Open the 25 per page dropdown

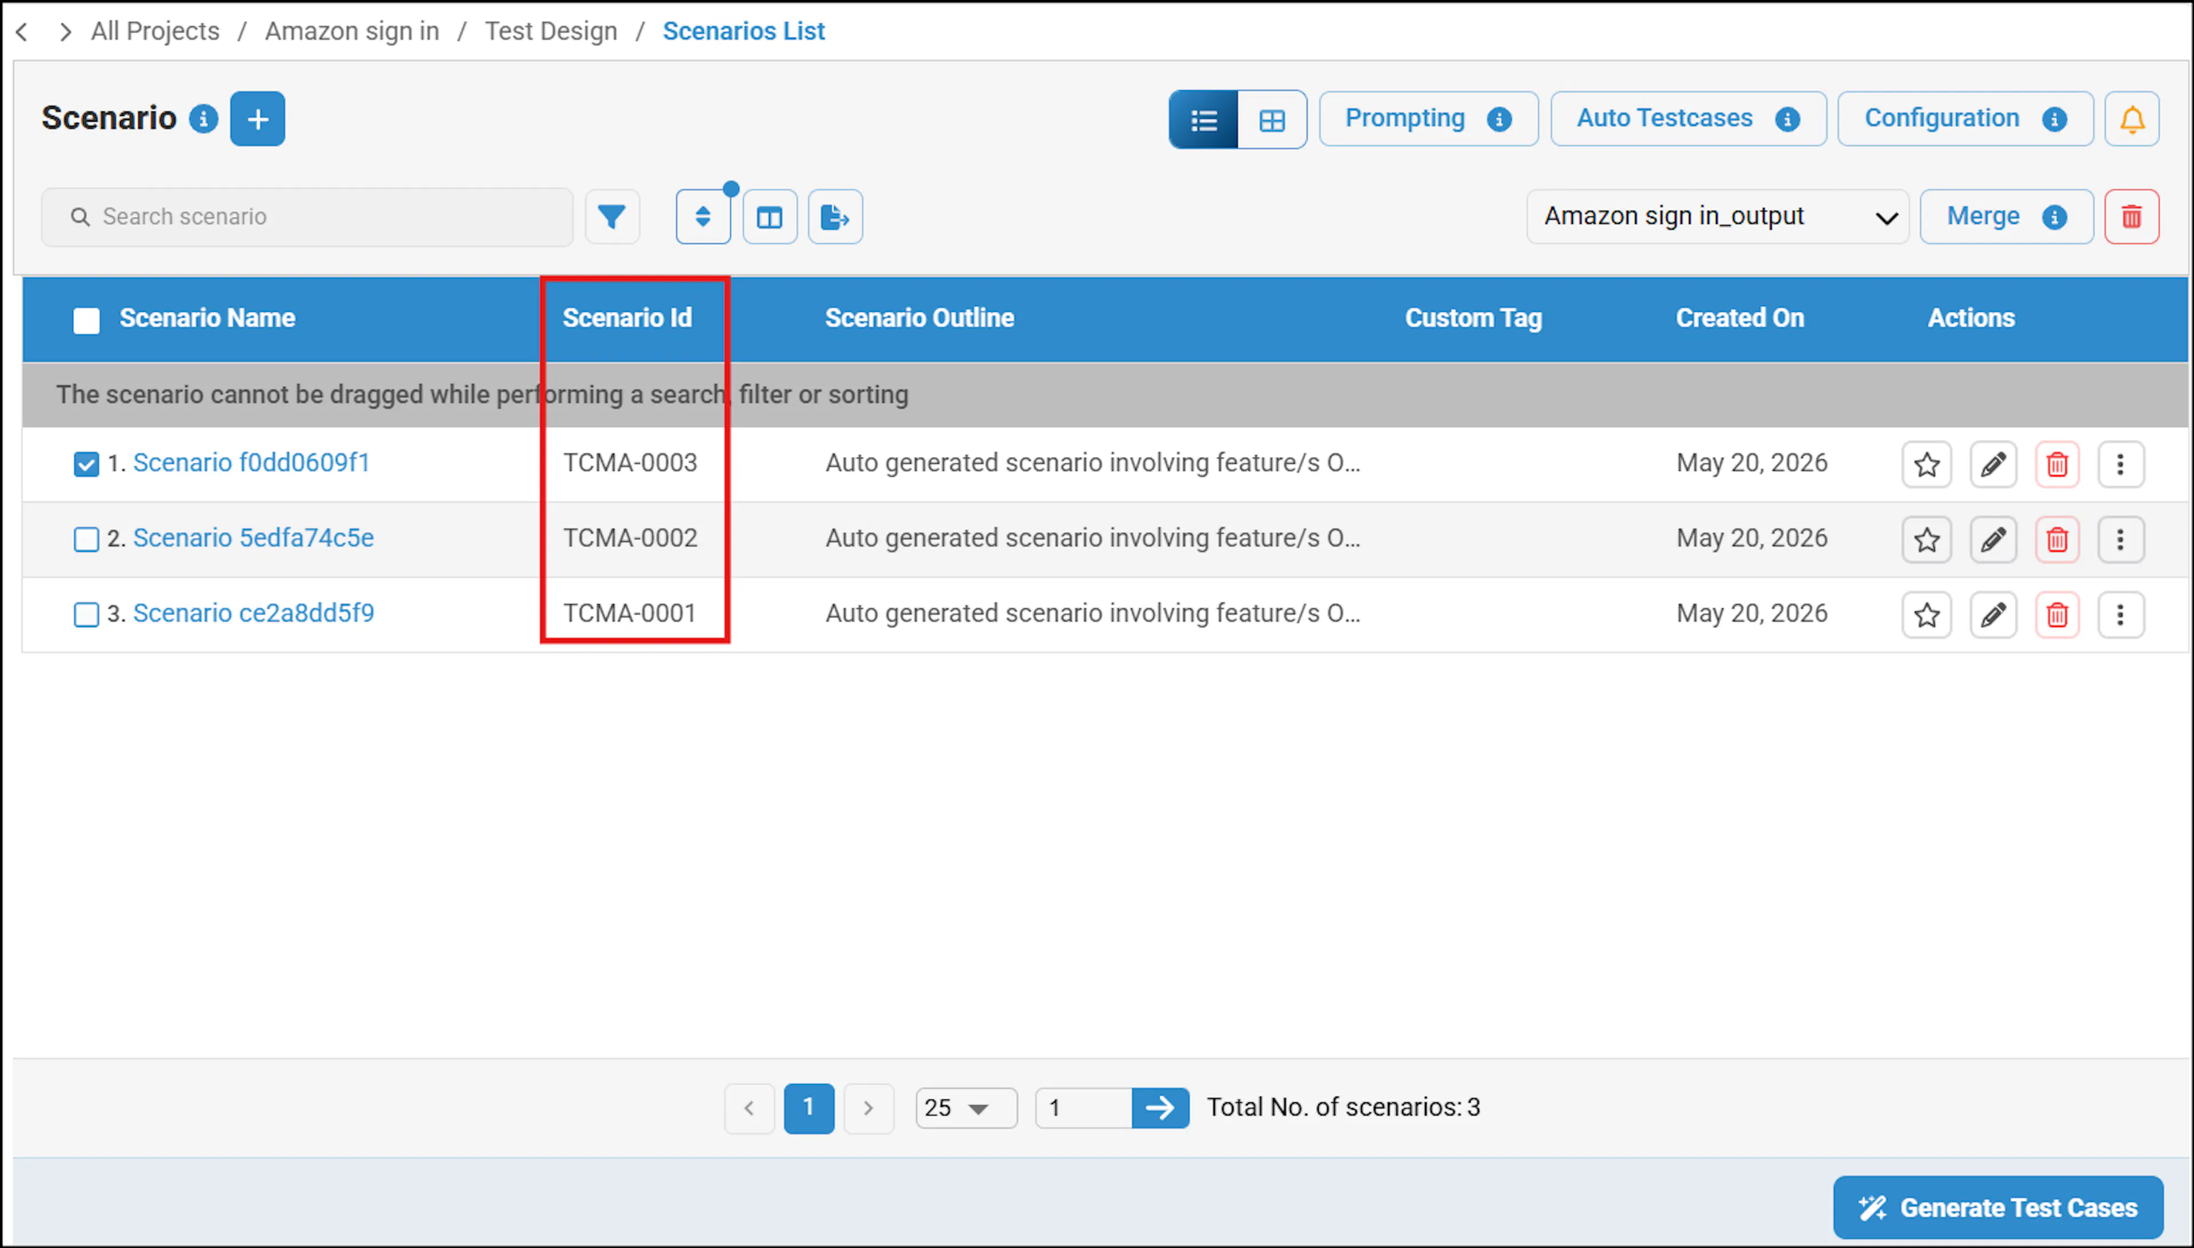coord(966,1108)
